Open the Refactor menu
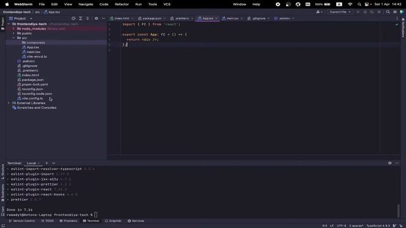 point(122,4)
